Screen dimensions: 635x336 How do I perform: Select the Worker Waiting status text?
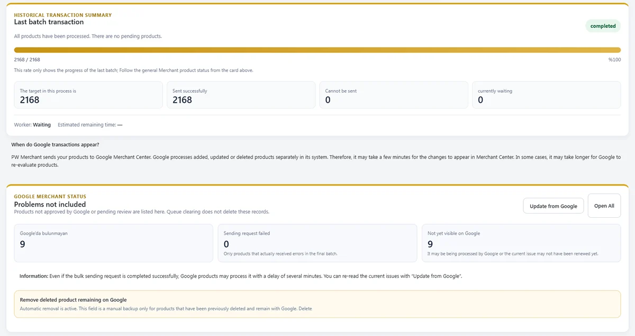tap(32, 125)
